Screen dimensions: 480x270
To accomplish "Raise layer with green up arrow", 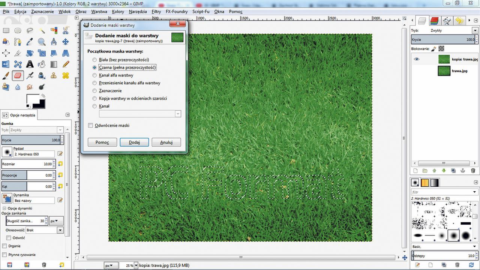I will click(434, 171).
